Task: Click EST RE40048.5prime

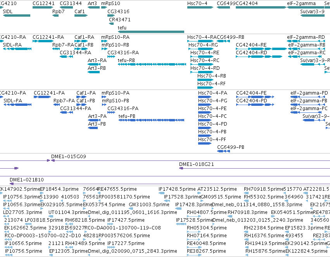Action: click(194, 247)
